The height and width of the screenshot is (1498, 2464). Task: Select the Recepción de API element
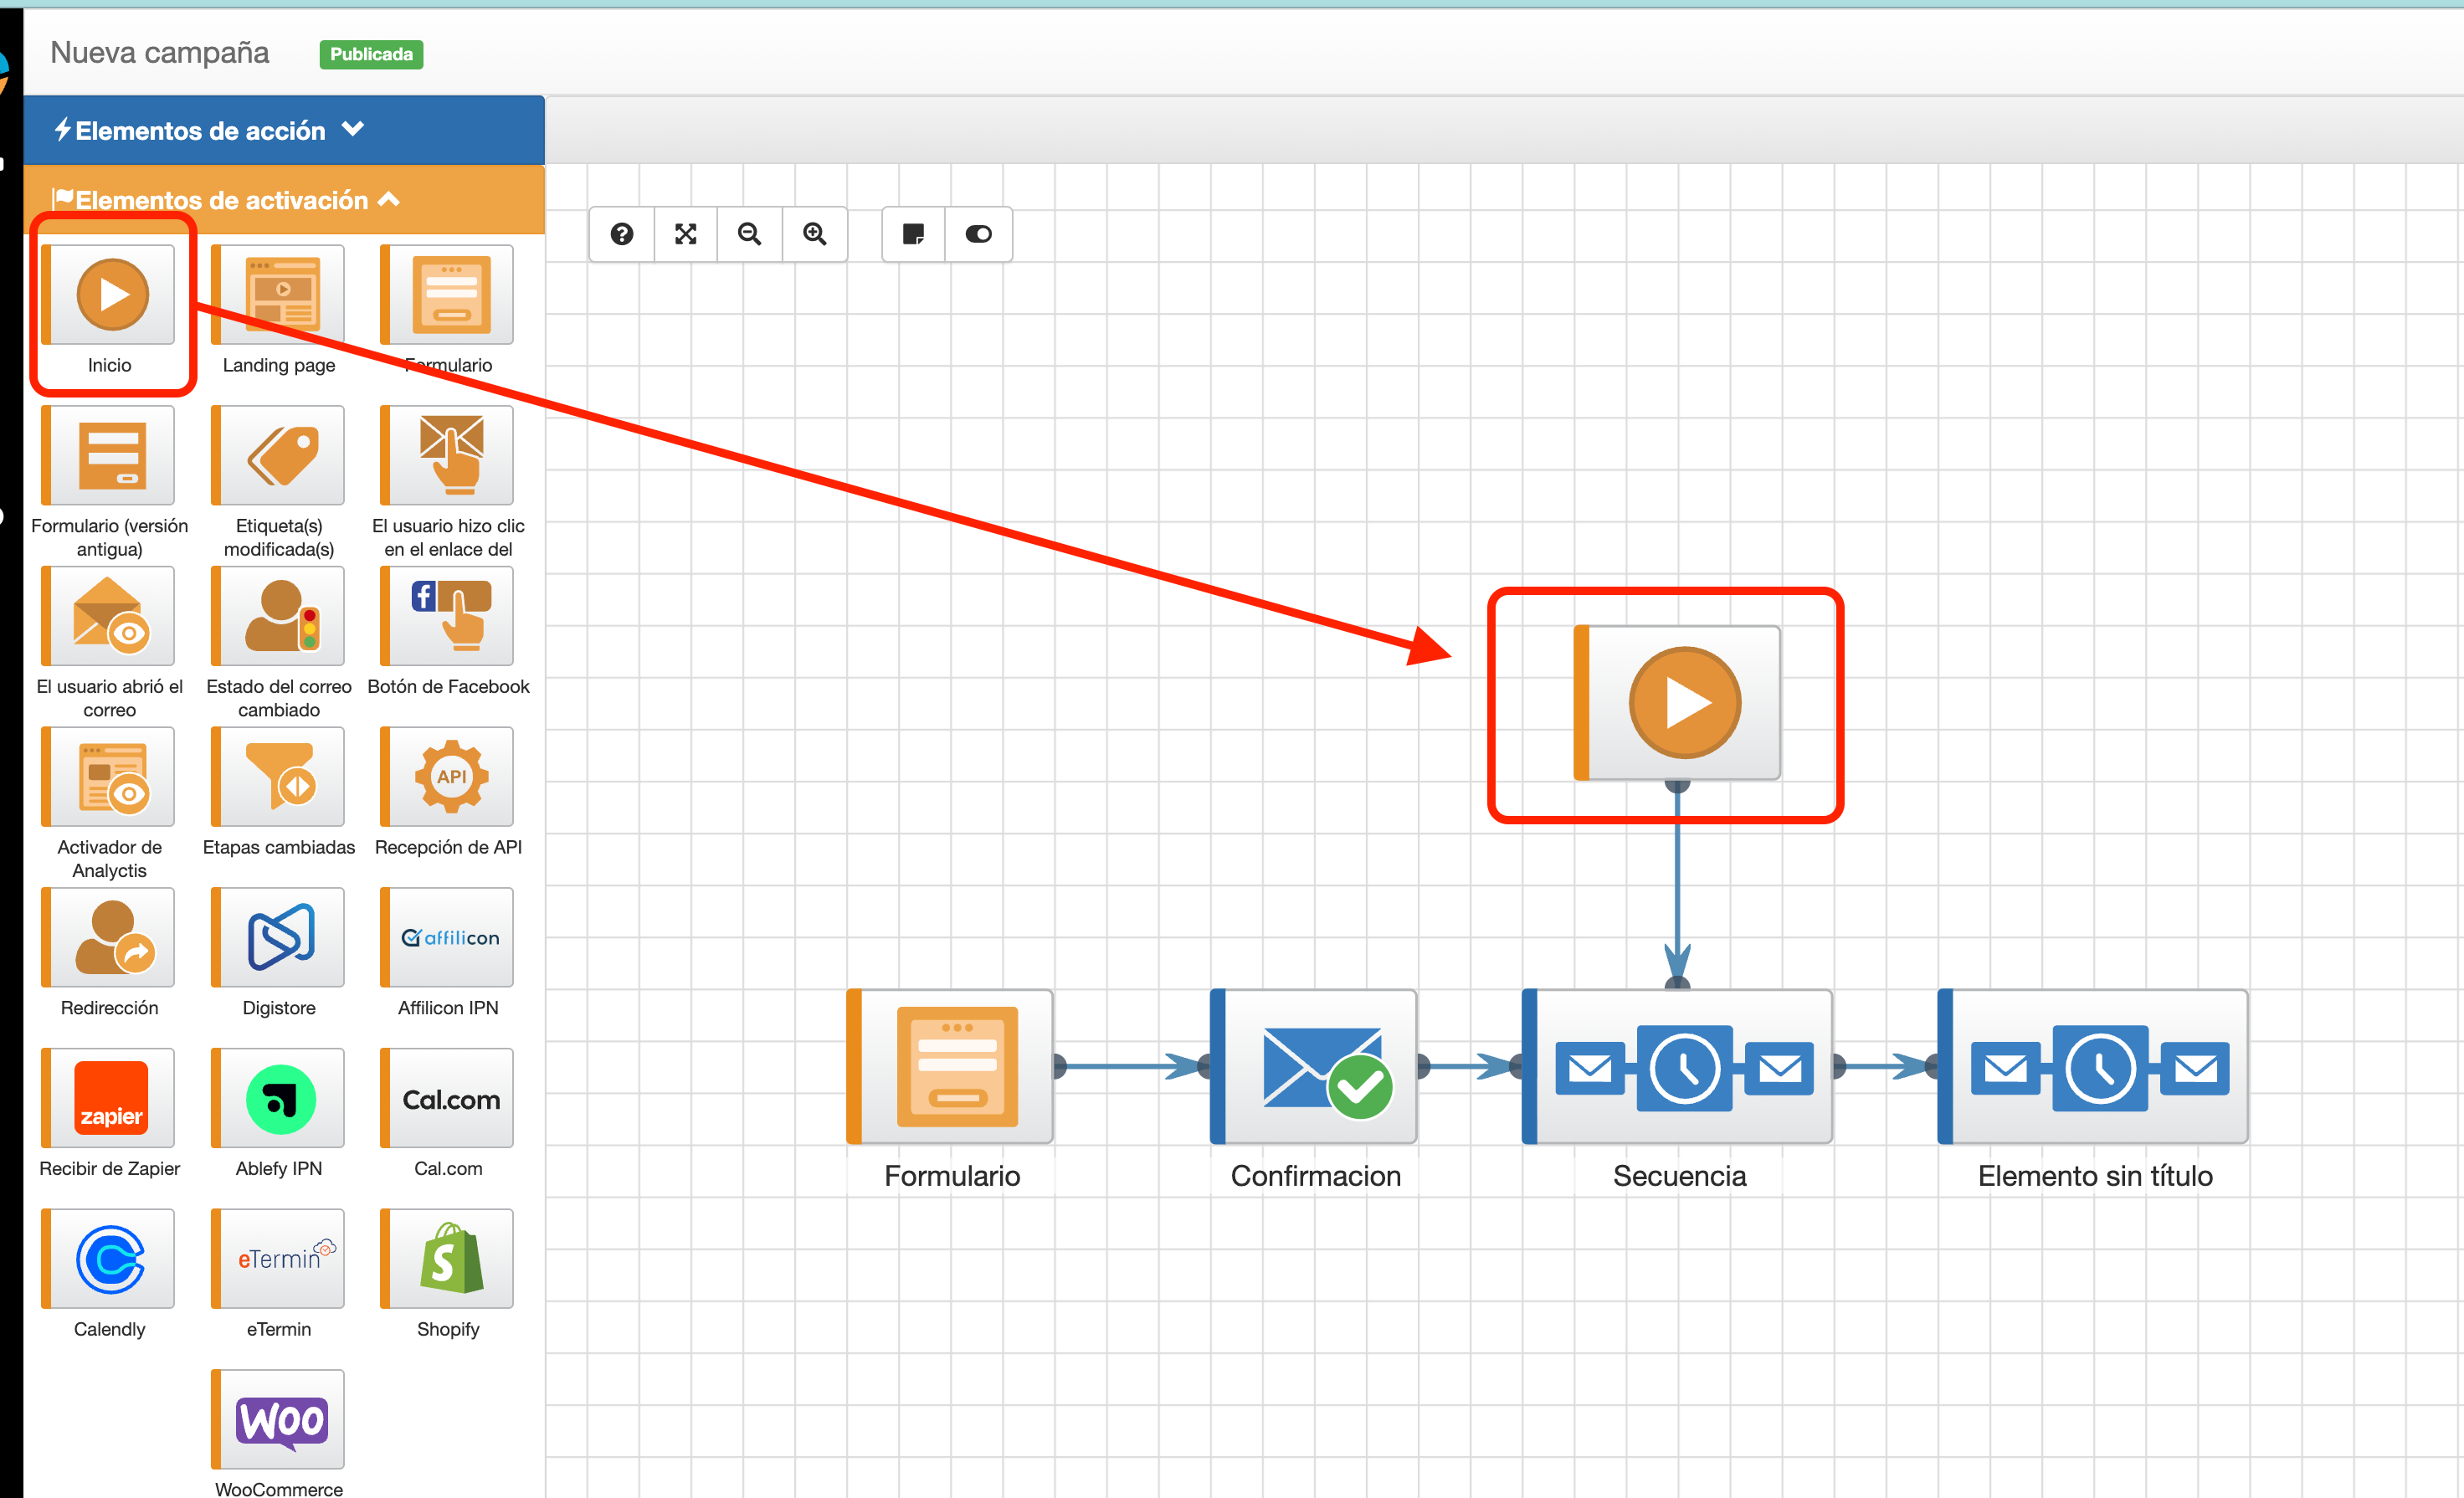[x=451, y=777]
